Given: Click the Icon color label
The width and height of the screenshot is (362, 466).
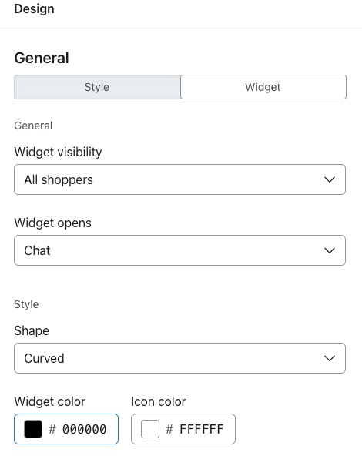Looking at the screenshot, I should (159, 401).
